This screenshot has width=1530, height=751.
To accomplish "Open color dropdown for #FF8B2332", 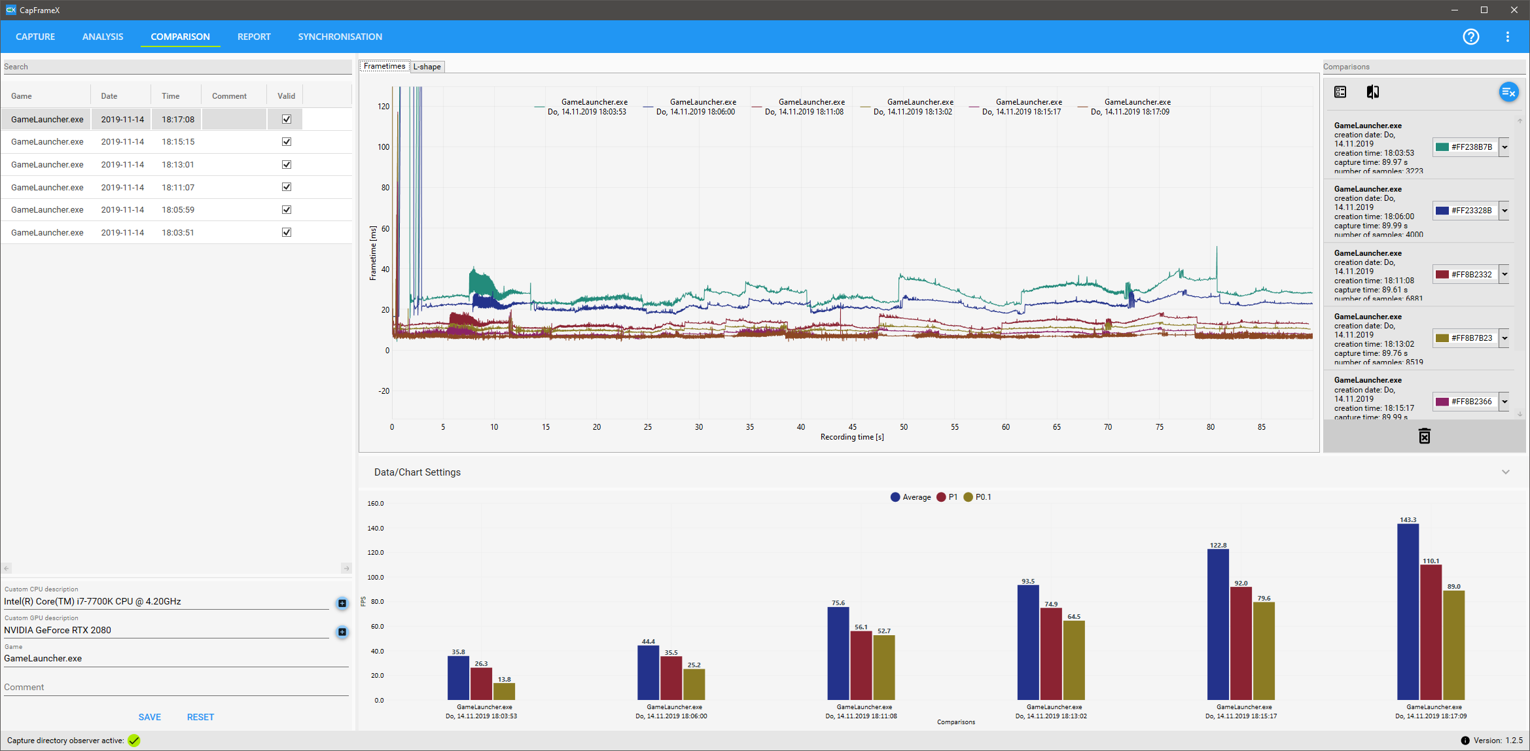I will [1504, 275].
